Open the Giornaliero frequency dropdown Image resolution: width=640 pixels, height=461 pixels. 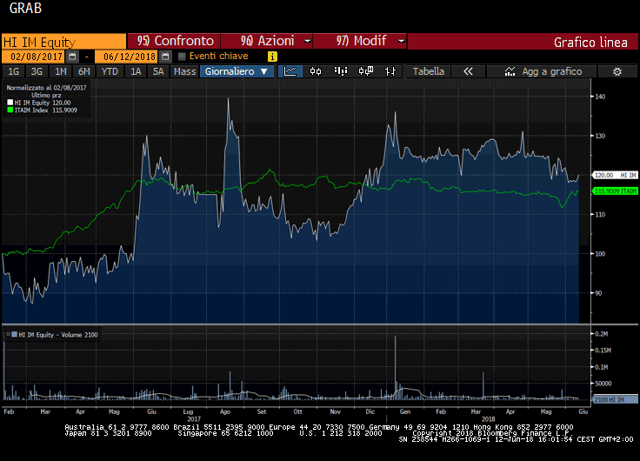pyautogui.click(x=237, y=71)
